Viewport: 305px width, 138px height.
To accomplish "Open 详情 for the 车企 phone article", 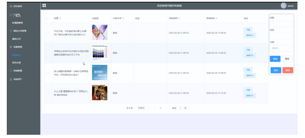I will click(248, 70).
